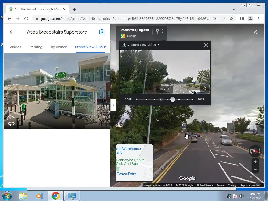Select the 175 Westwood Rd - Google Maps tab
This screenshot has height=201, width=268.
37,9
